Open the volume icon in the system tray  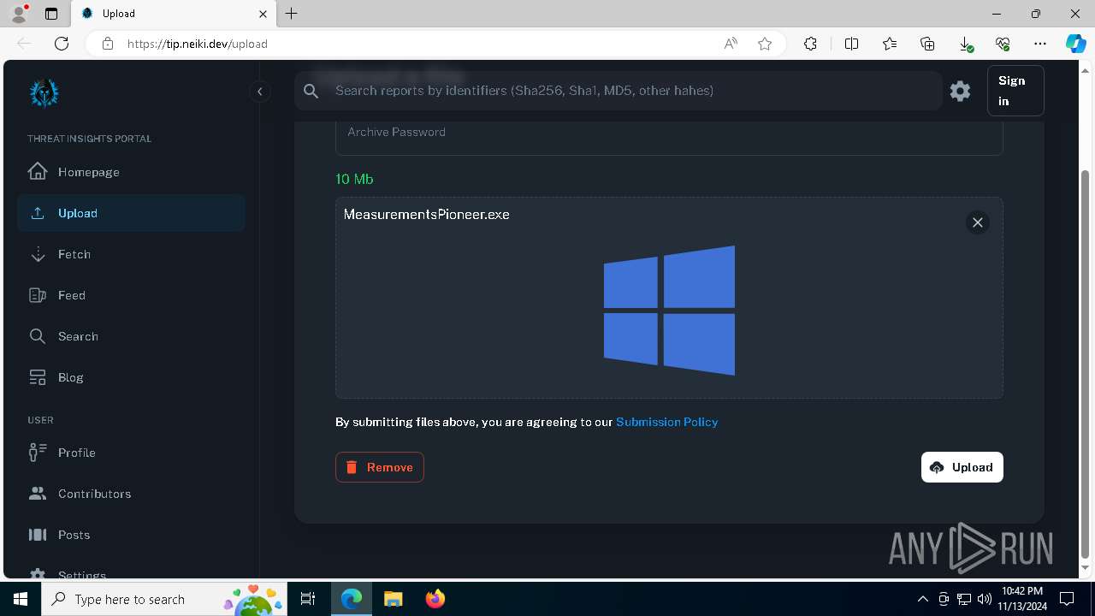[985, 599]
